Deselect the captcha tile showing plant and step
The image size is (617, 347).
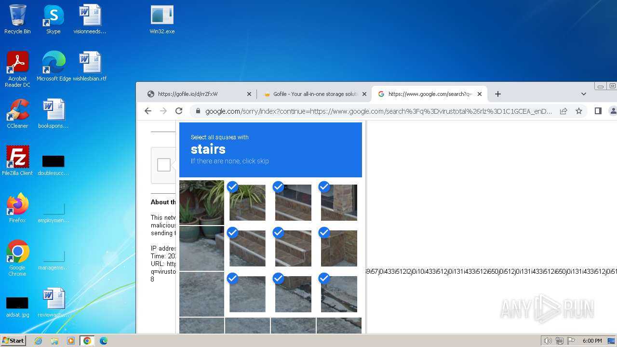click(247, 202)
